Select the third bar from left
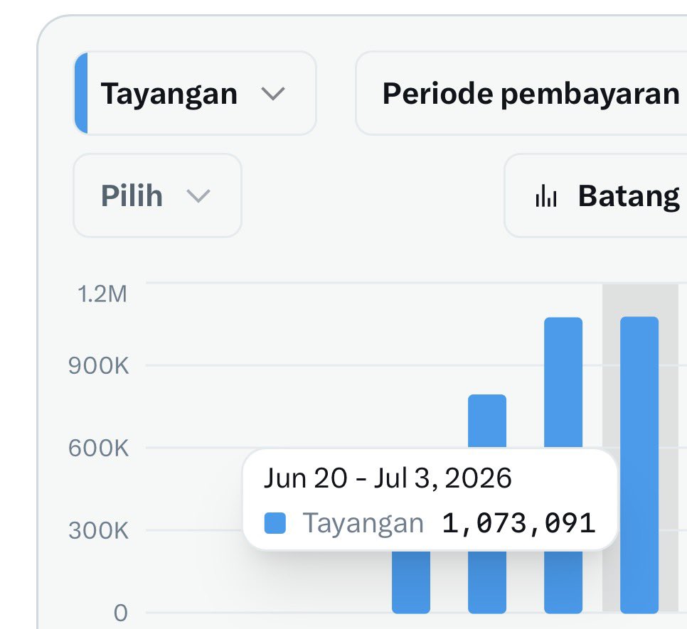 [563, 382]
